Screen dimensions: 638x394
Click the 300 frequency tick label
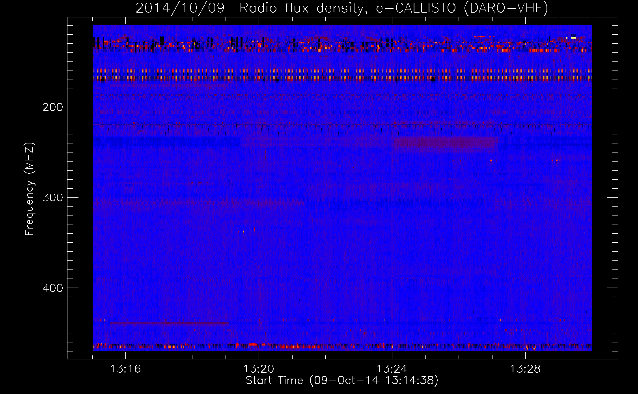coord(53,197)
